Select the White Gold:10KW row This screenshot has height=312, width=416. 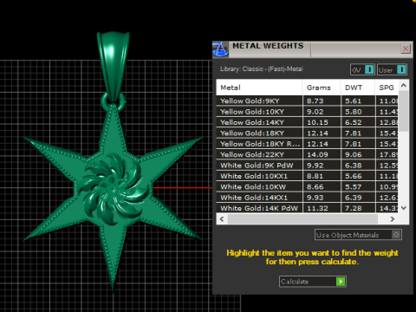click(x=307, y=186)
